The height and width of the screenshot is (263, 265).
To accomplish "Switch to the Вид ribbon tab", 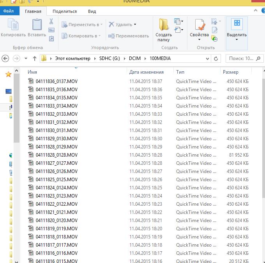I will pyautogui.click(x=92, y=12).
